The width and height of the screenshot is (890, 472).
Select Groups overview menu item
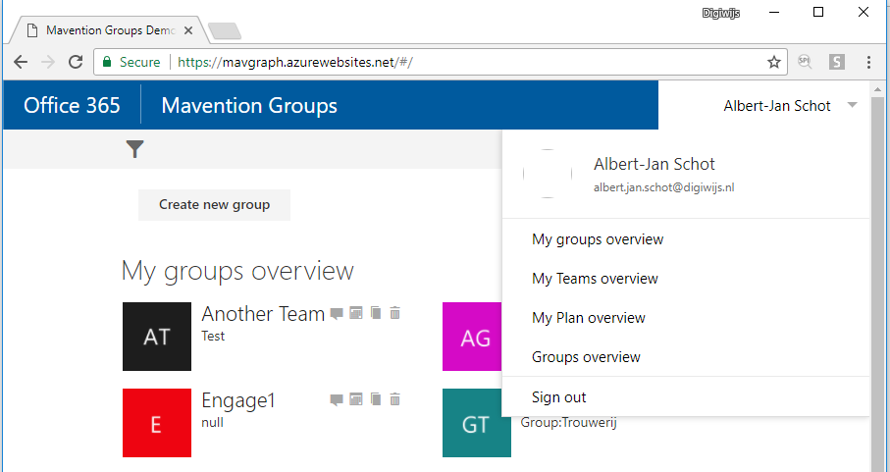[x=587, y=357]
